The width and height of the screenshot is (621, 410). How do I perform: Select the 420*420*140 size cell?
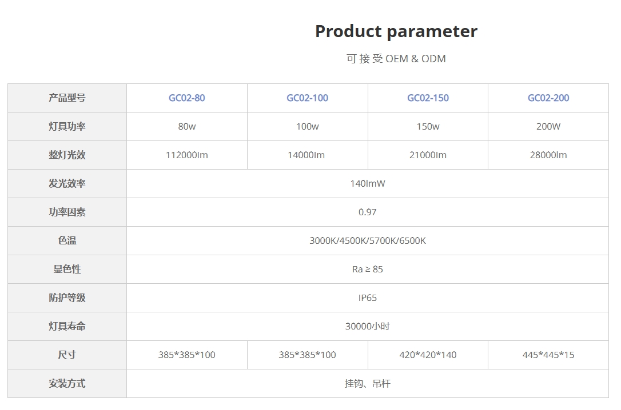pos(428,355)
